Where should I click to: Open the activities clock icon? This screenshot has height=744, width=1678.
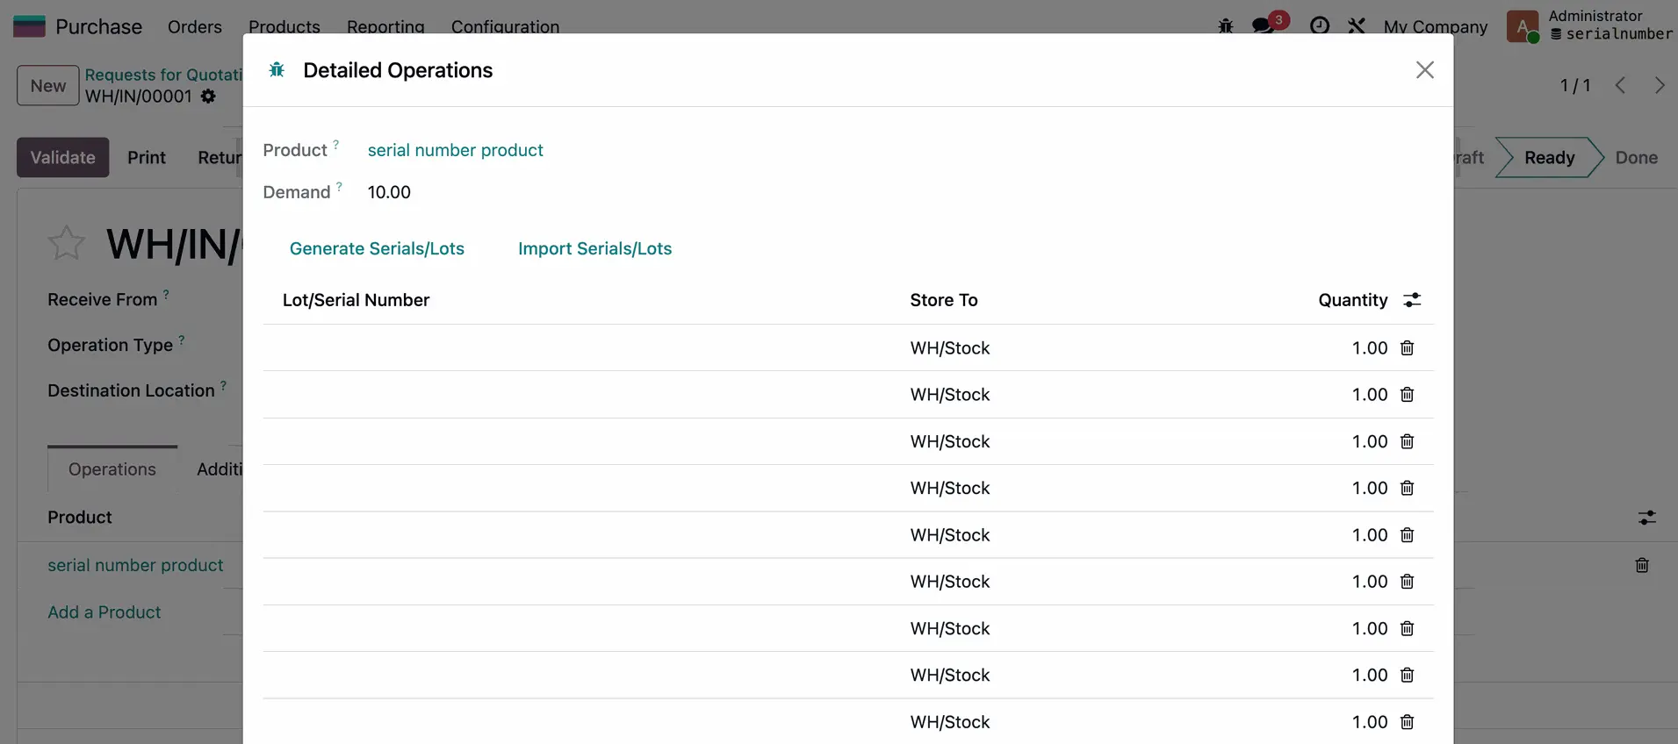tap(1319, 25)
